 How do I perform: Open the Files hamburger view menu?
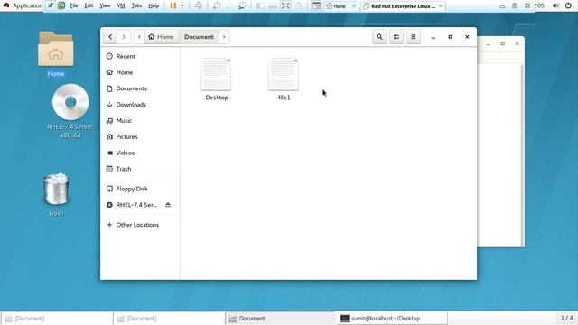414,37
